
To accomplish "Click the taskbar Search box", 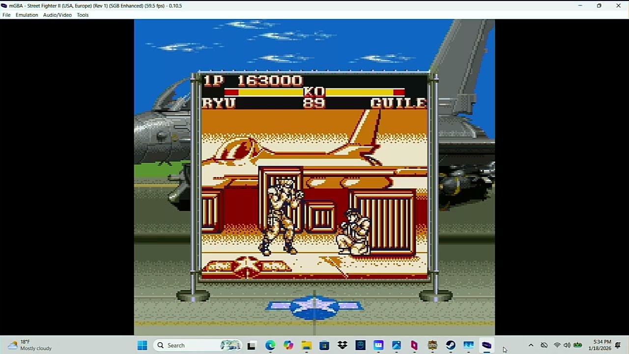I will point(198,345).
